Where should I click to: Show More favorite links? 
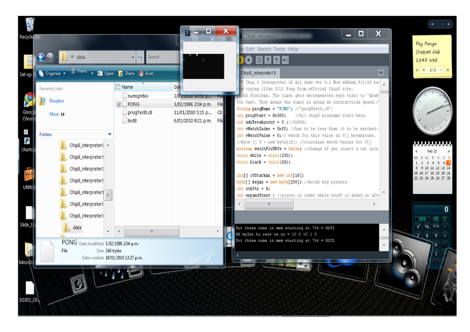click(x=57, y=114)
